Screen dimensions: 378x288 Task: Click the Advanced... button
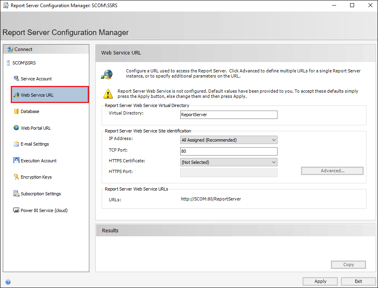click(332, 171)
